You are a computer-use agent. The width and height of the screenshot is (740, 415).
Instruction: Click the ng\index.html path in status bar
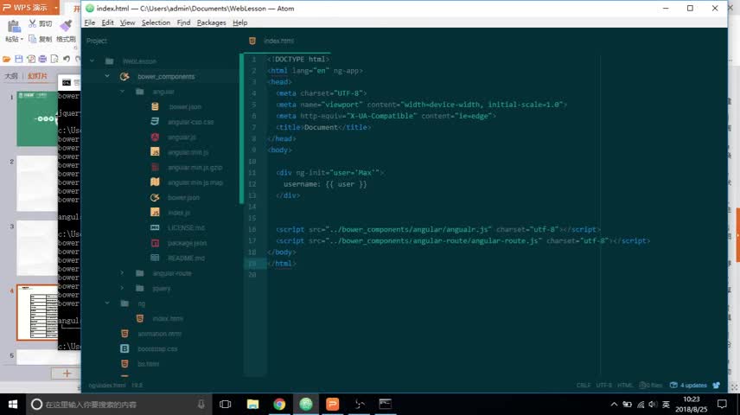coord(107,386)
